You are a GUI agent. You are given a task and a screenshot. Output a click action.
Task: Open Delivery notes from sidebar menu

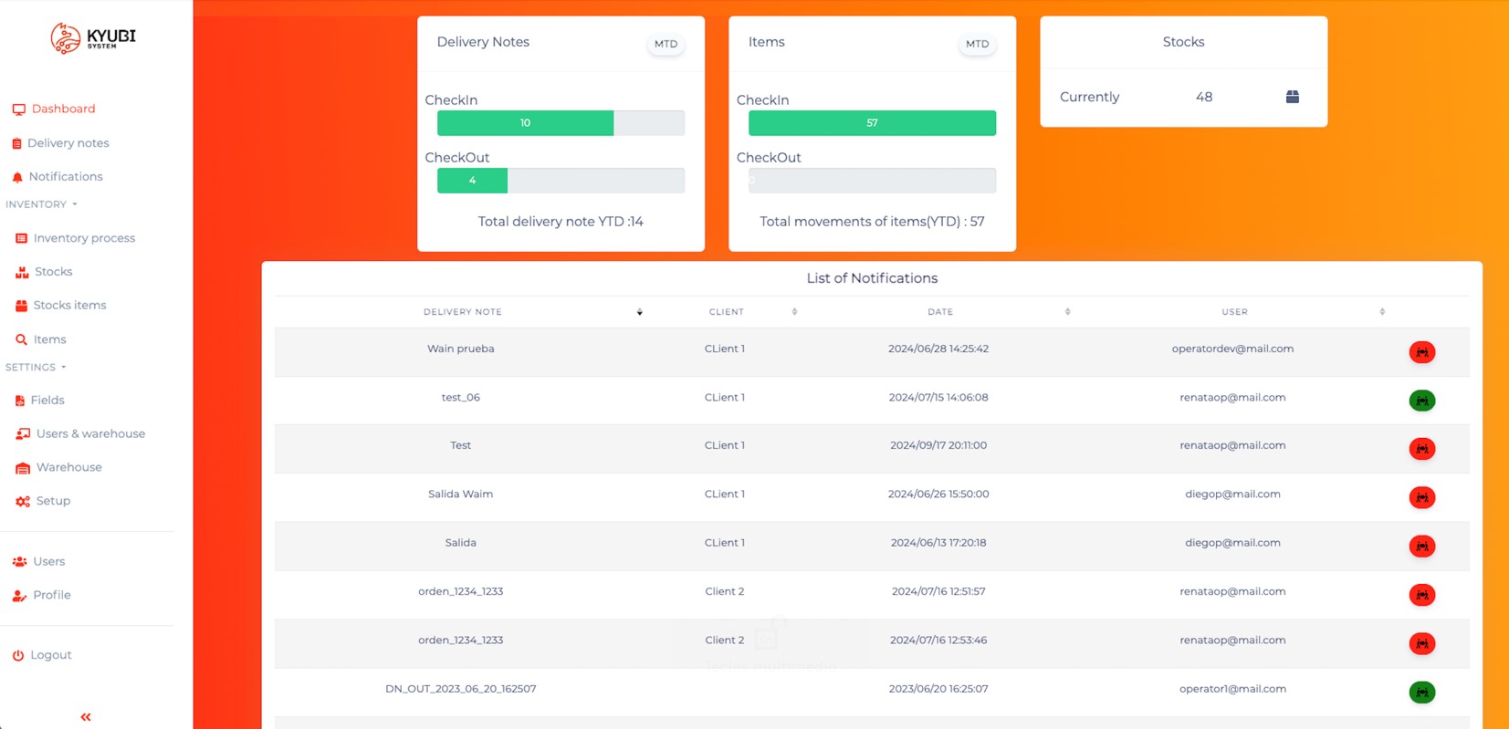[x=68, y=143]
